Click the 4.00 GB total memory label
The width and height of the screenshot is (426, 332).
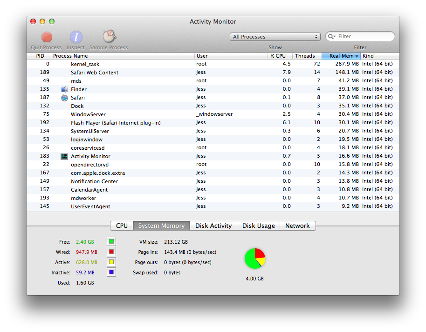click(x=255, y=279)
